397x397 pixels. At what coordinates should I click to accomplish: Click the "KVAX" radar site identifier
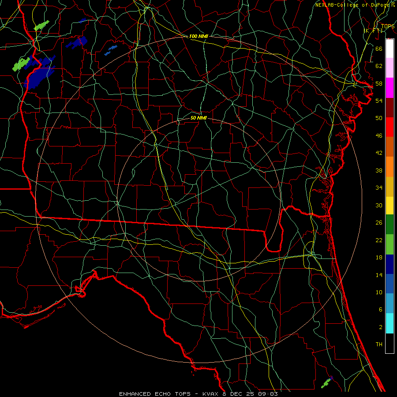[211, 394]
